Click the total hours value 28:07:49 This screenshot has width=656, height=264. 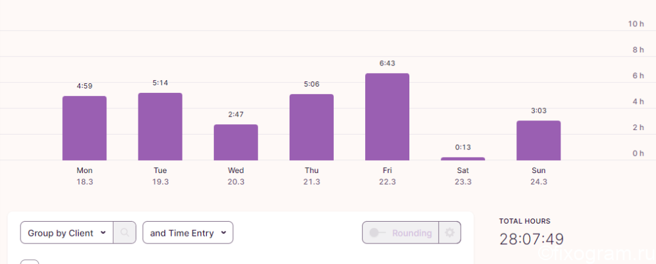click(x=531, y=239)
